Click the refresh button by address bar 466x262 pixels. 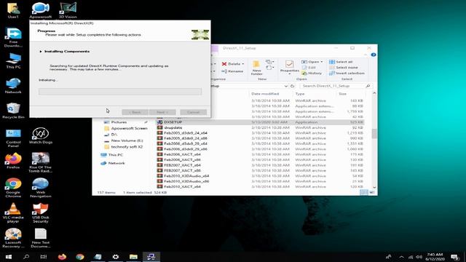[x=293, y=86]
